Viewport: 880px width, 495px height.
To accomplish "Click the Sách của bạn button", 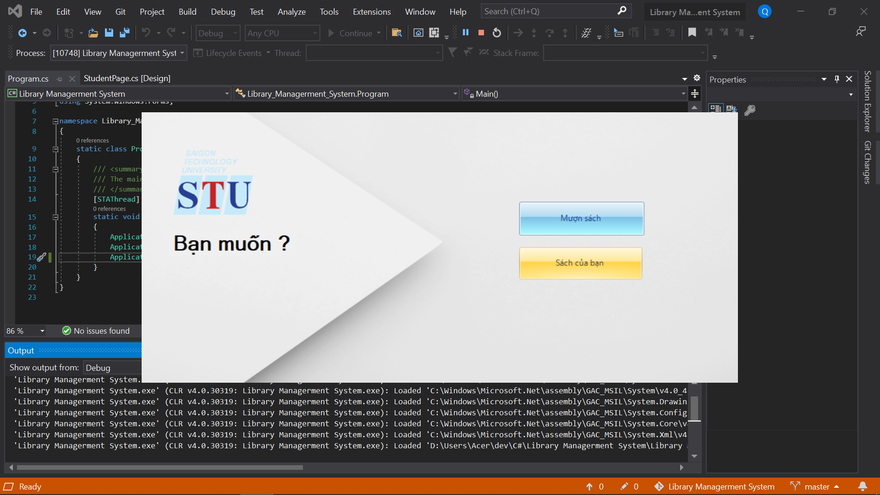I will point(580,263).
